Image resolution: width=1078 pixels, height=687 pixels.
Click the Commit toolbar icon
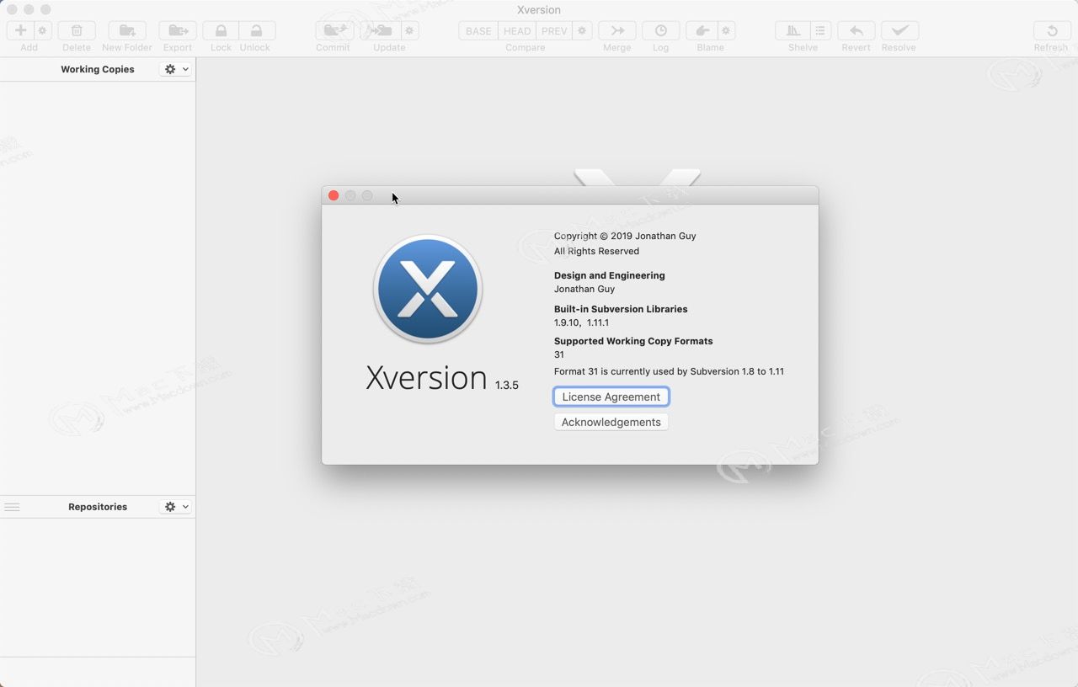(x=334, y=30)
